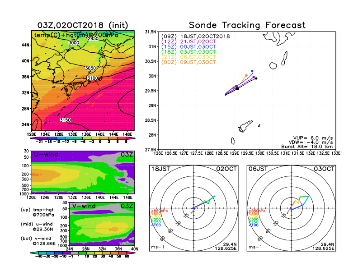Click the "31.5N" label on the tracking map
Screen dimensions: 358x276
151,32
